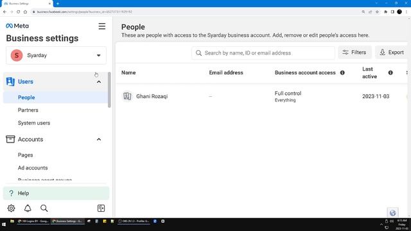Viewport: 411px width, 231px height.
Task: Collapse the Accounts section chevron
Action: (99, 139)
